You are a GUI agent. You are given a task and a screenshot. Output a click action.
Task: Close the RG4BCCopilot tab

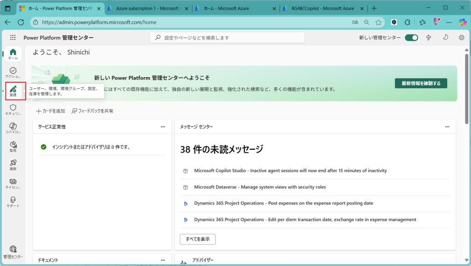click(x=362, y=9)
